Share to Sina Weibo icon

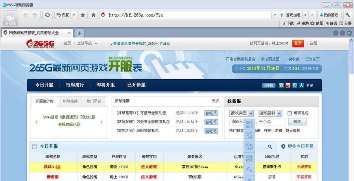pyautogui.click(x=288, y=85)
